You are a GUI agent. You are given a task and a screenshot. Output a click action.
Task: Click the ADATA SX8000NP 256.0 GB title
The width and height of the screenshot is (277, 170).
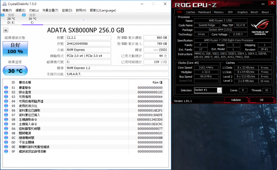86,30
